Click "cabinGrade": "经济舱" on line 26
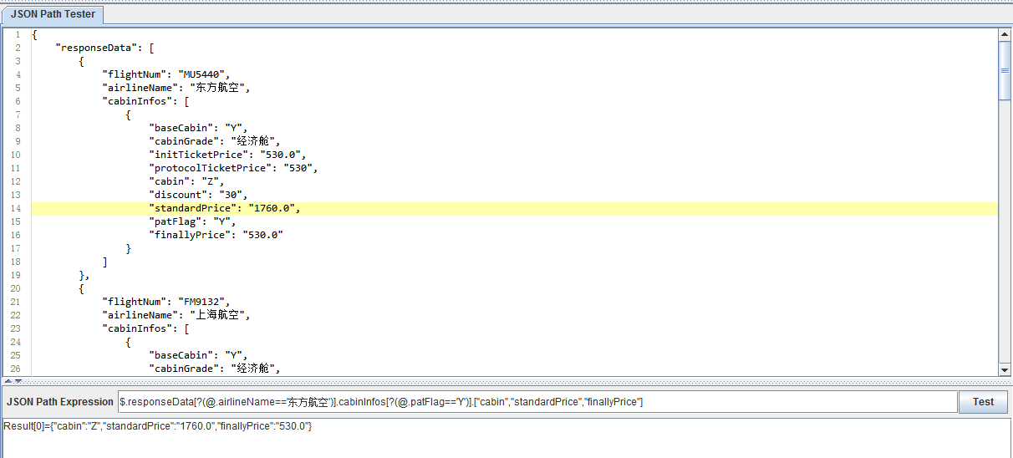 (214, 369)
